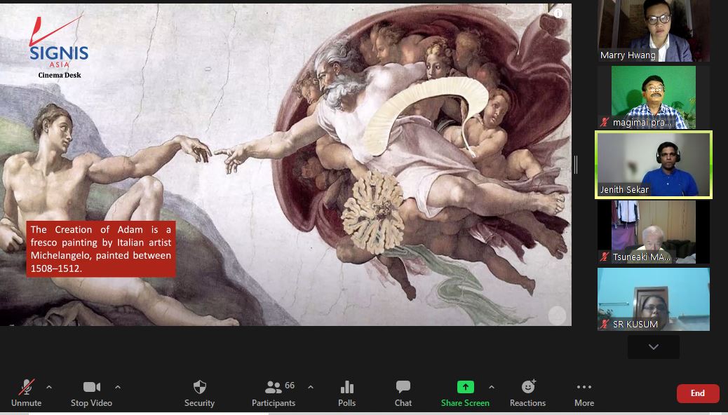728x415 pixels.
Task: Expand sharing options arrow beside Share Screen
Action: coord(491,387)
